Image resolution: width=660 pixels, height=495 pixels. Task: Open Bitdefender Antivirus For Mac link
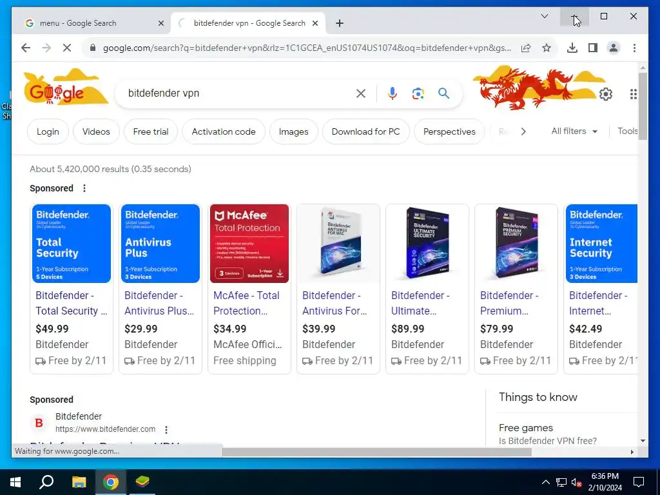tap(335, 303)
